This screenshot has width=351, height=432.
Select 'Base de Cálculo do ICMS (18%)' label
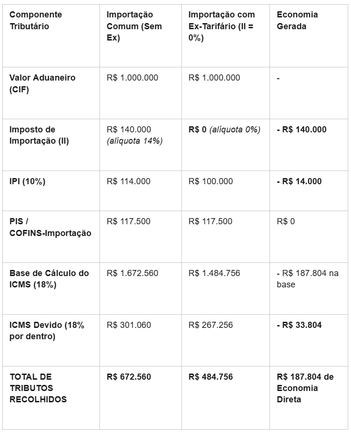tap(49, 279)
